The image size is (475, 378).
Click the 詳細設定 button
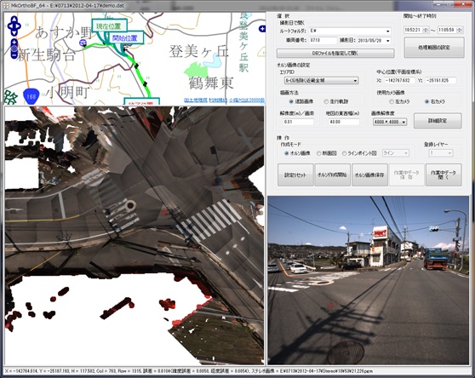pos(438,121)
